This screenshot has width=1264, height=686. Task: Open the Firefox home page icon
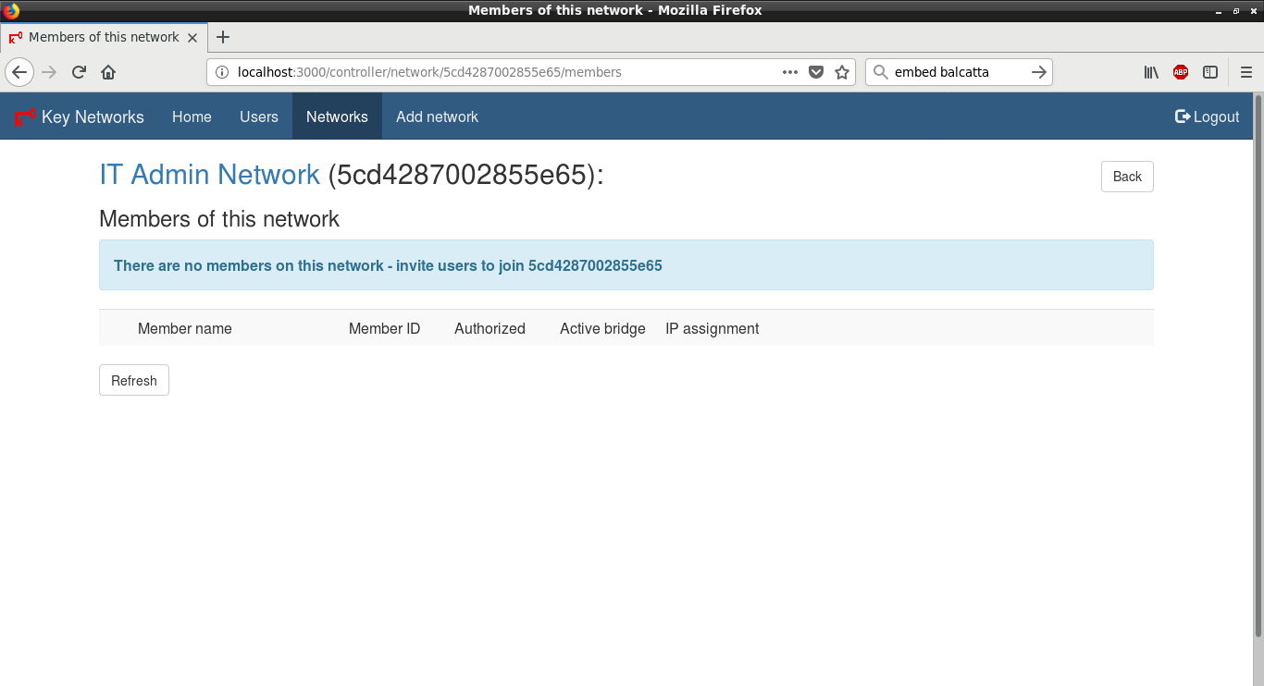[x=108, y=72]
